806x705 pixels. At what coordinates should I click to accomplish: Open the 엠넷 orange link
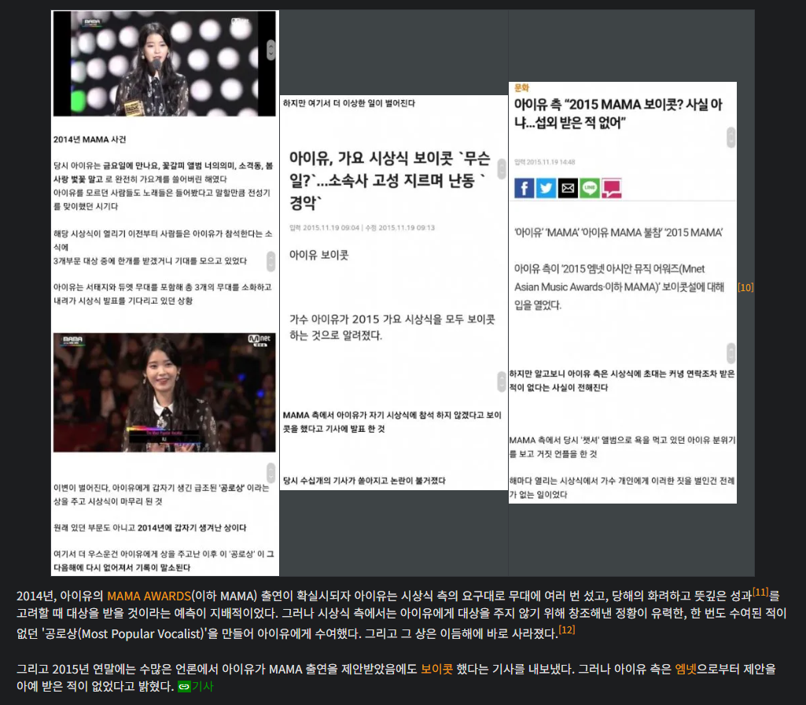click(x=685, y=669)
